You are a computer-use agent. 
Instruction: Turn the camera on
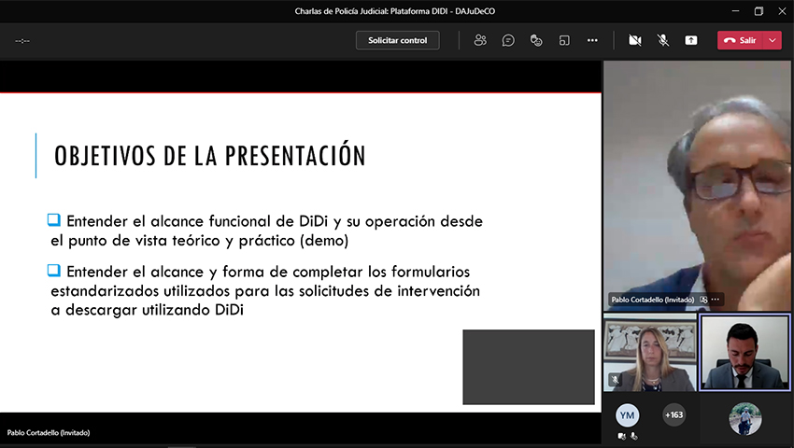pos(634,40)
